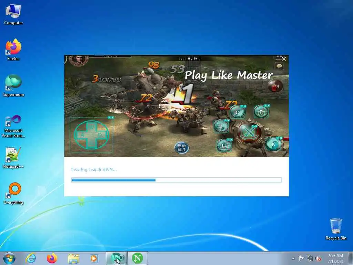Viewport: 353px width, 265px height.
Task: Click the red potion icon in banner
Action: (275, 86)
